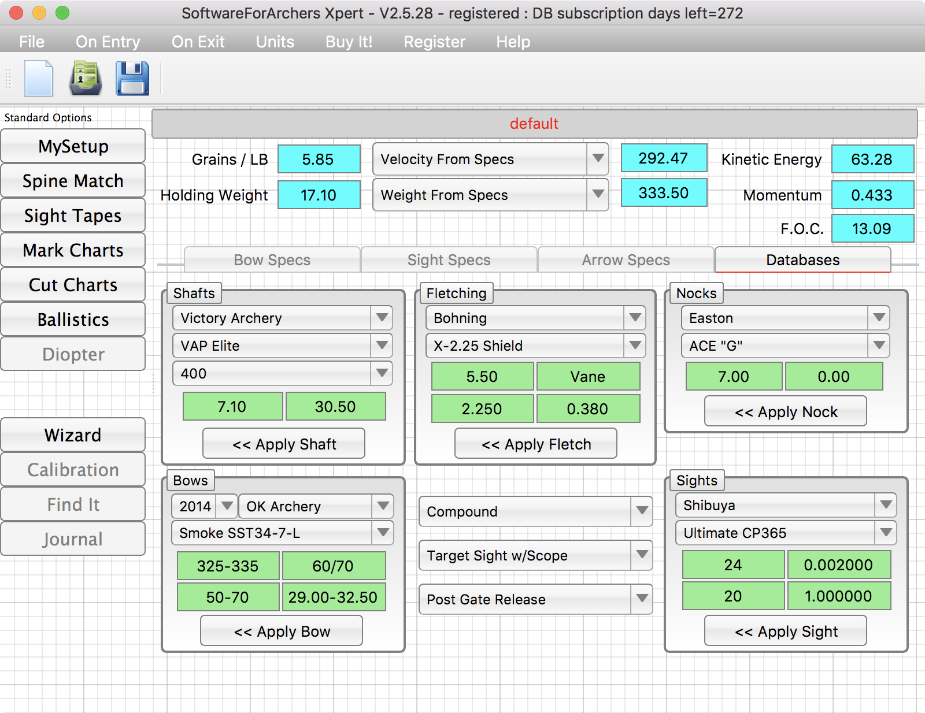Screen dimensions: 925x713
Task: Click the Apply Fletch button
Action: [536, 444]
